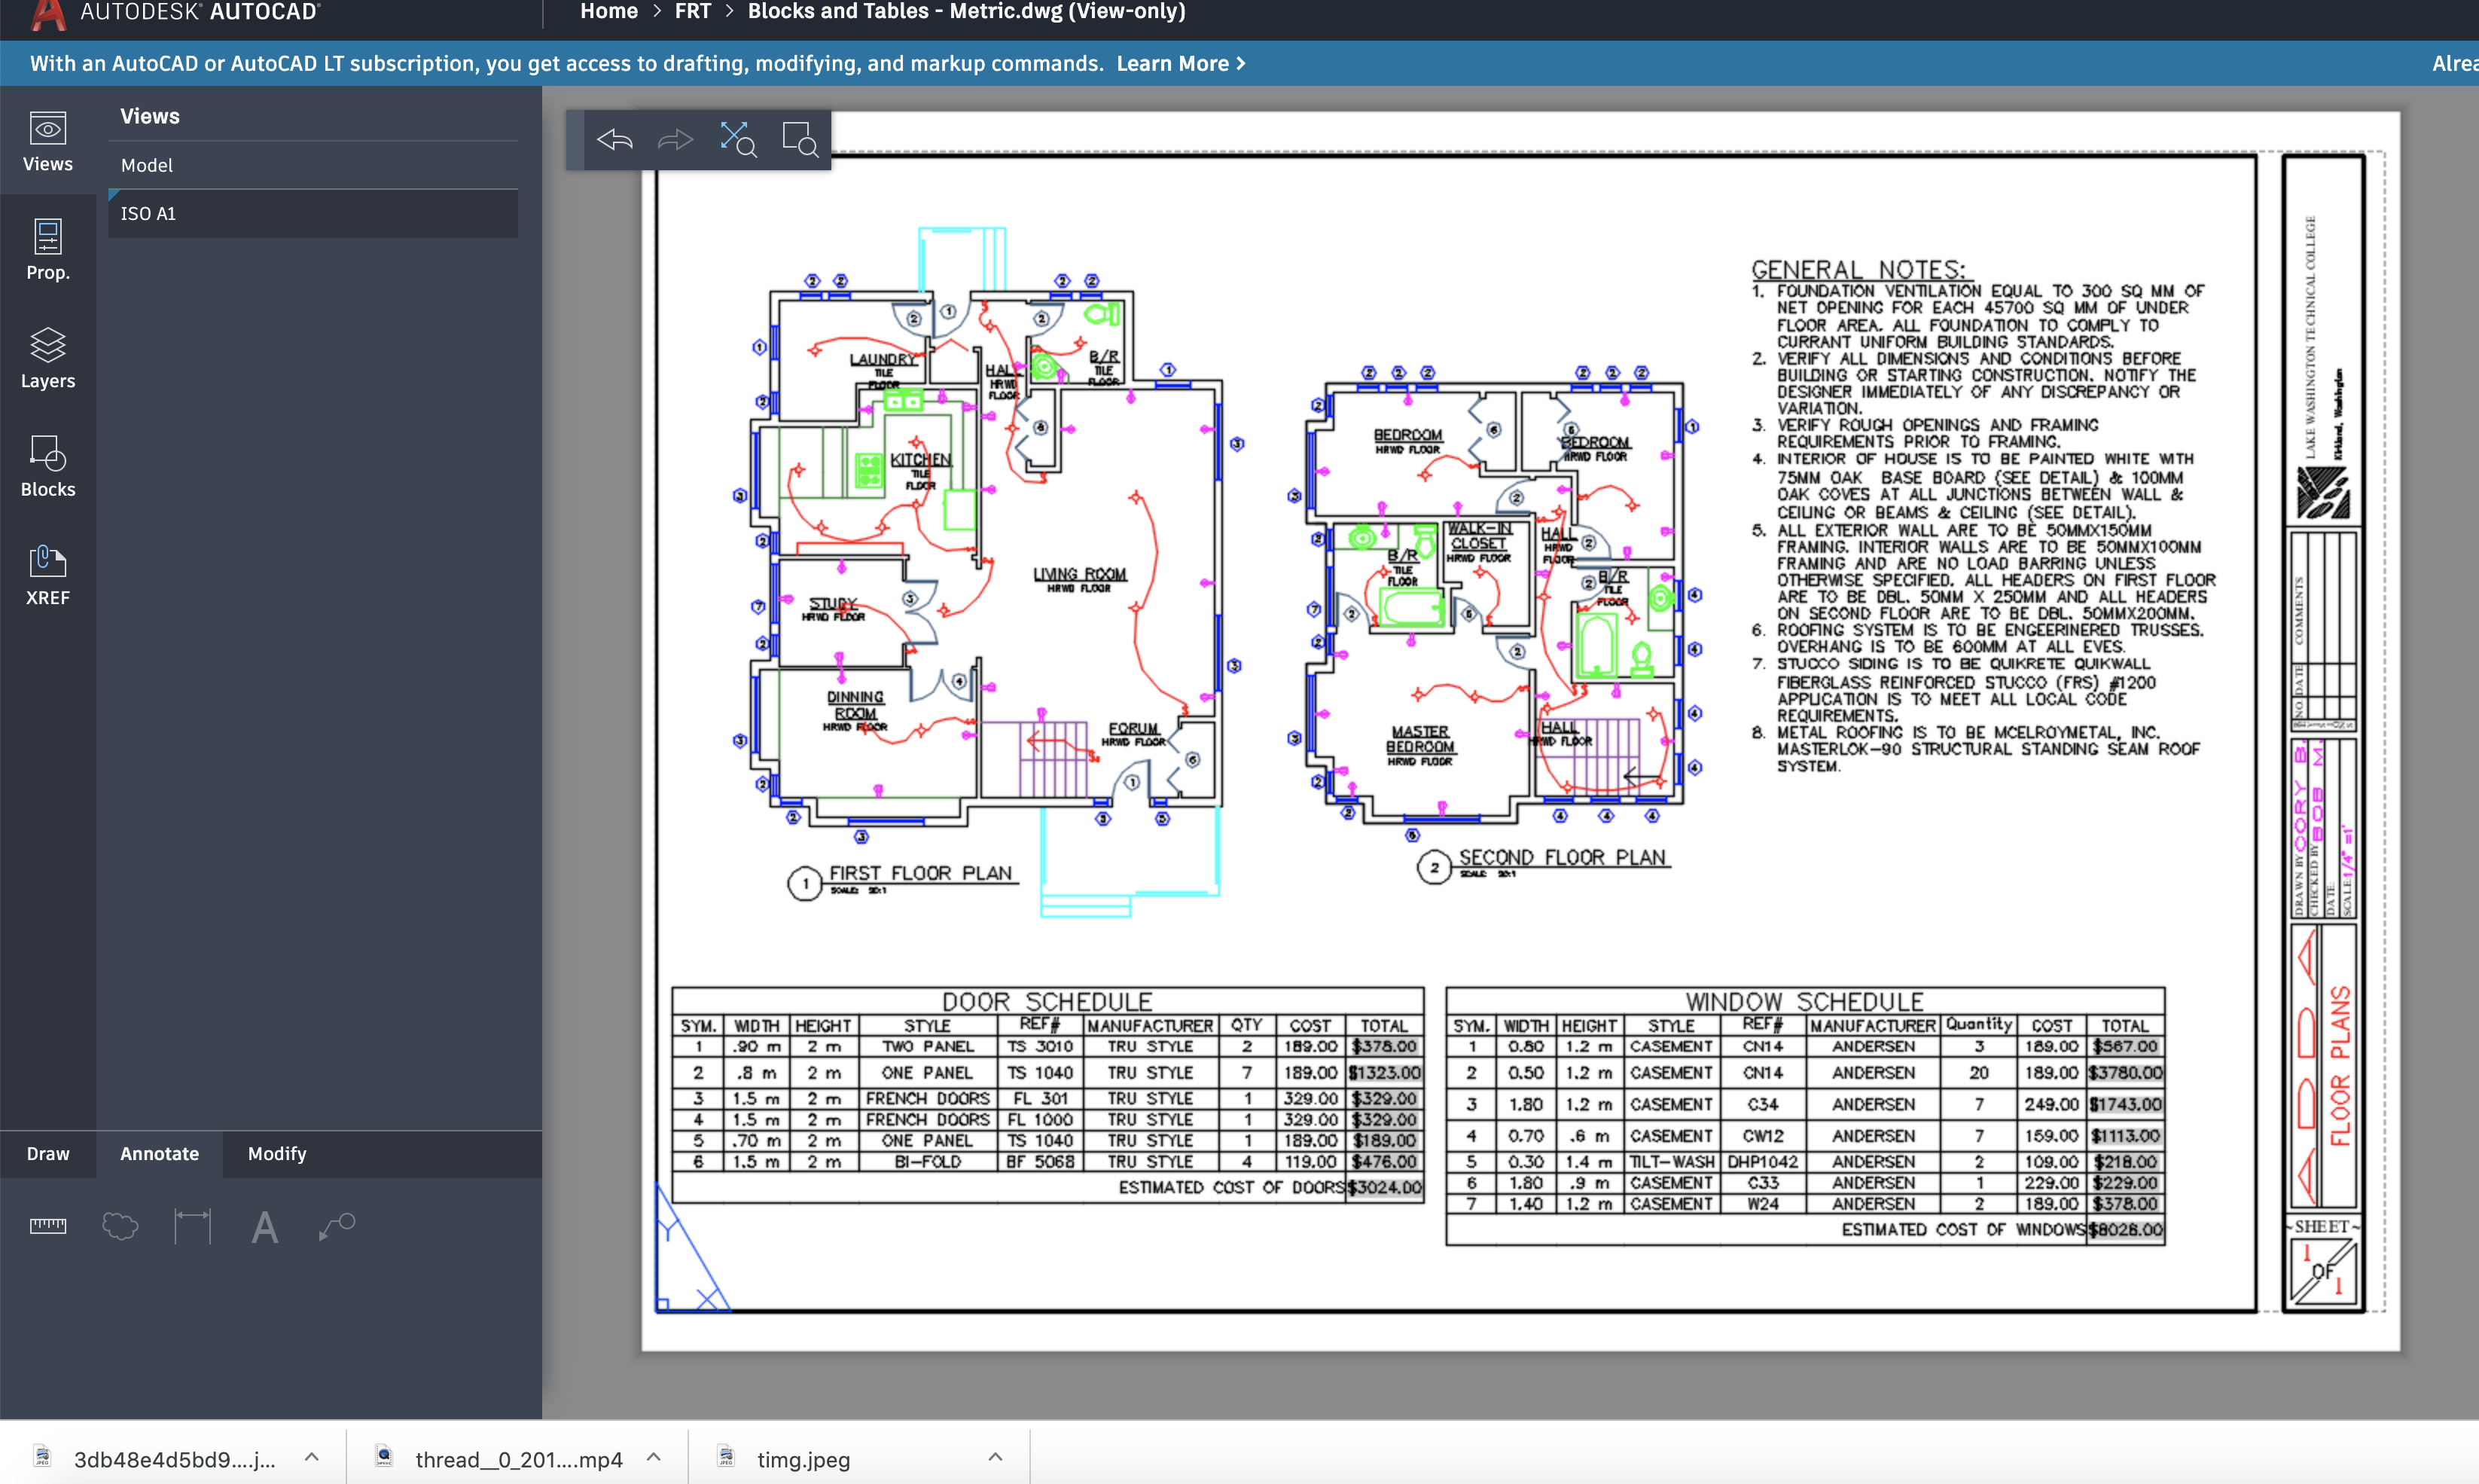2479x1484 pixels.
Task: Select the Annotate tab at bottom
Action: (x=159, y=1153)
